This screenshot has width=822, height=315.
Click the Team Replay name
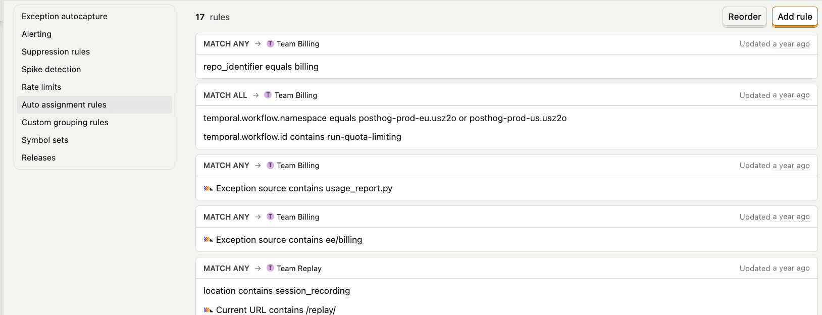tap(299, 268)
